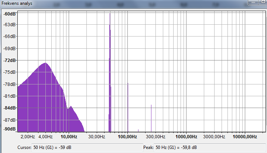Click the 10,00Hz frequency axis label

[69, 137]
